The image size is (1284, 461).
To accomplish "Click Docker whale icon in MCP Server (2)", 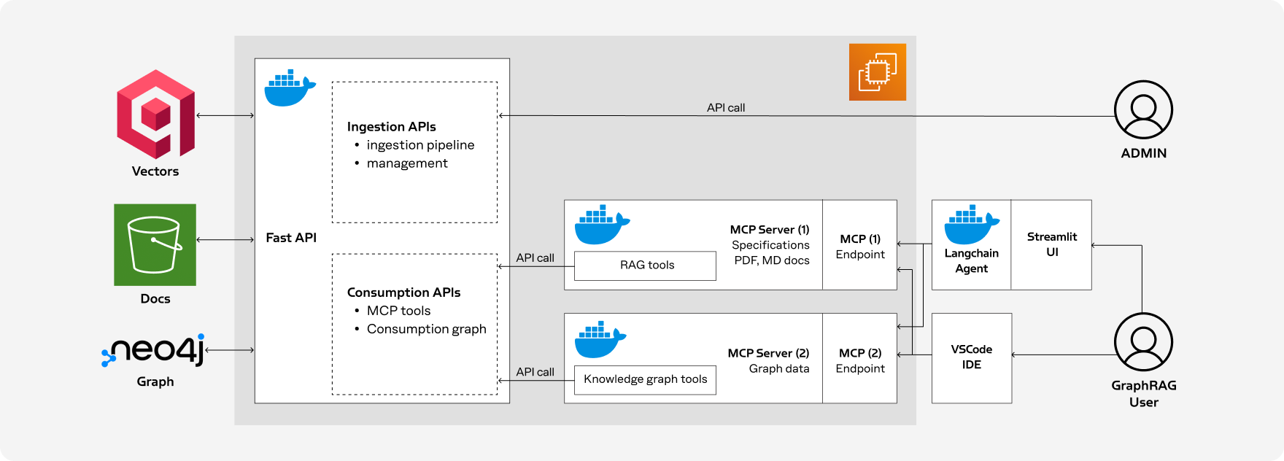I will coord(600,339).
